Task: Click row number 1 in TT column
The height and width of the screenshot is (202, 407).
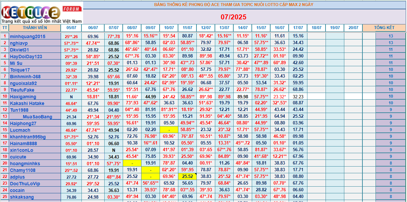Action: (x=5, y=36)
